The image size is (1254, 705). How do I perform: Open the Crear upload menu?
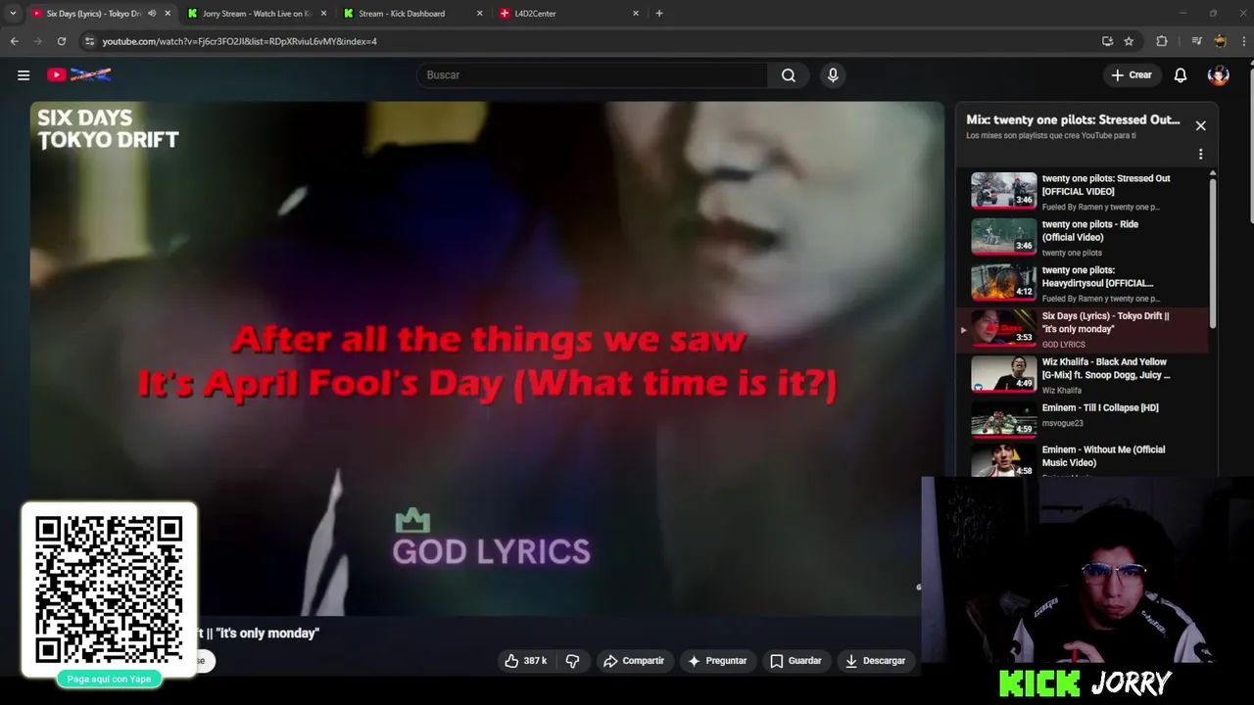point(1131,75)
